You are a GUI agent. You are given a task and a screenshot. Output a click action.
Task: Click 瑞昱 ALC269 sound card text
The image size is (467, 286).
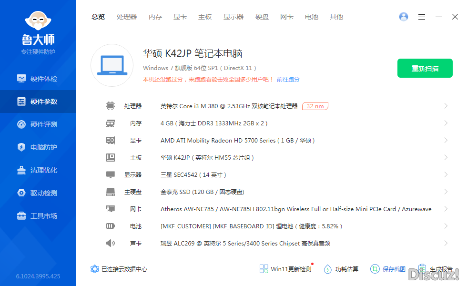(245, 244)
